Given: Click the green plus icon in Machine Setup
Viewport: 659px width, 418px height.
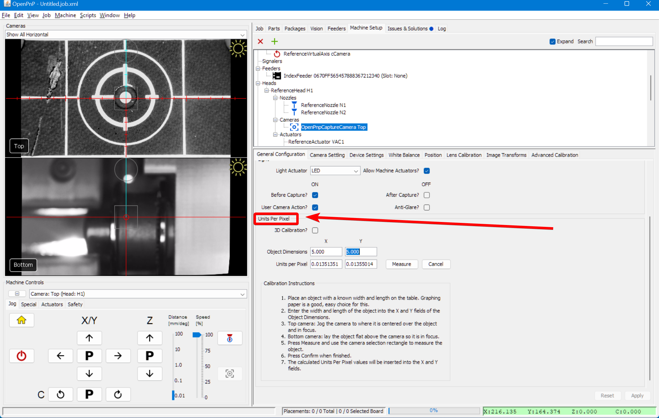Looking at the screenshot, I should coord(274,41).
